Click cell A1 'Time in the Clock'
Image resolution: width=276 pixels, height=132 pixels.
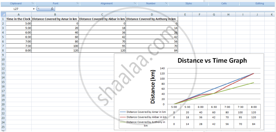(x=18, y=19)
